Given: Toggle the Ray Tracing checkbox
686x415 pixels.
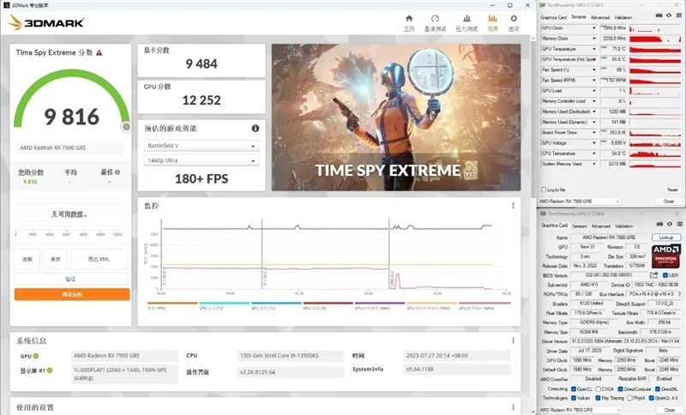Looking at the screenshot, I should [598, 398].
